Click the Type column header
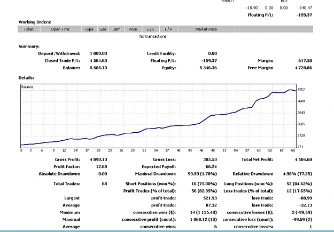 point(89,29)
